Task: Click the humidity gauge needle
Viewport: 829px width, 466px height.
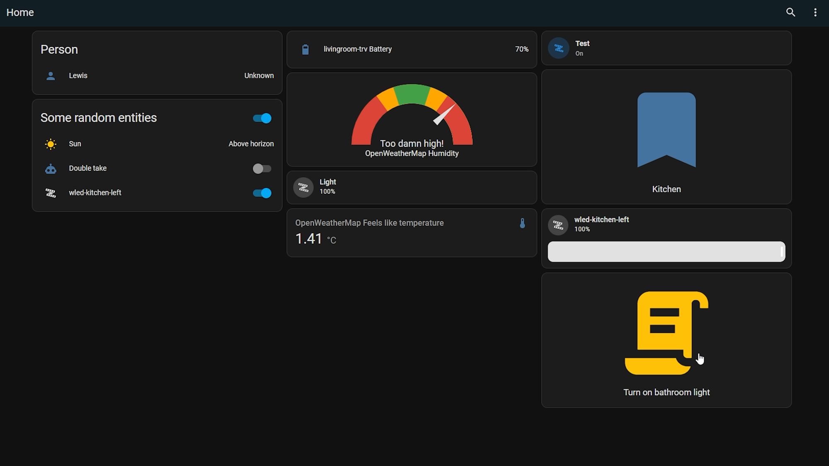Action: [444, 115]
